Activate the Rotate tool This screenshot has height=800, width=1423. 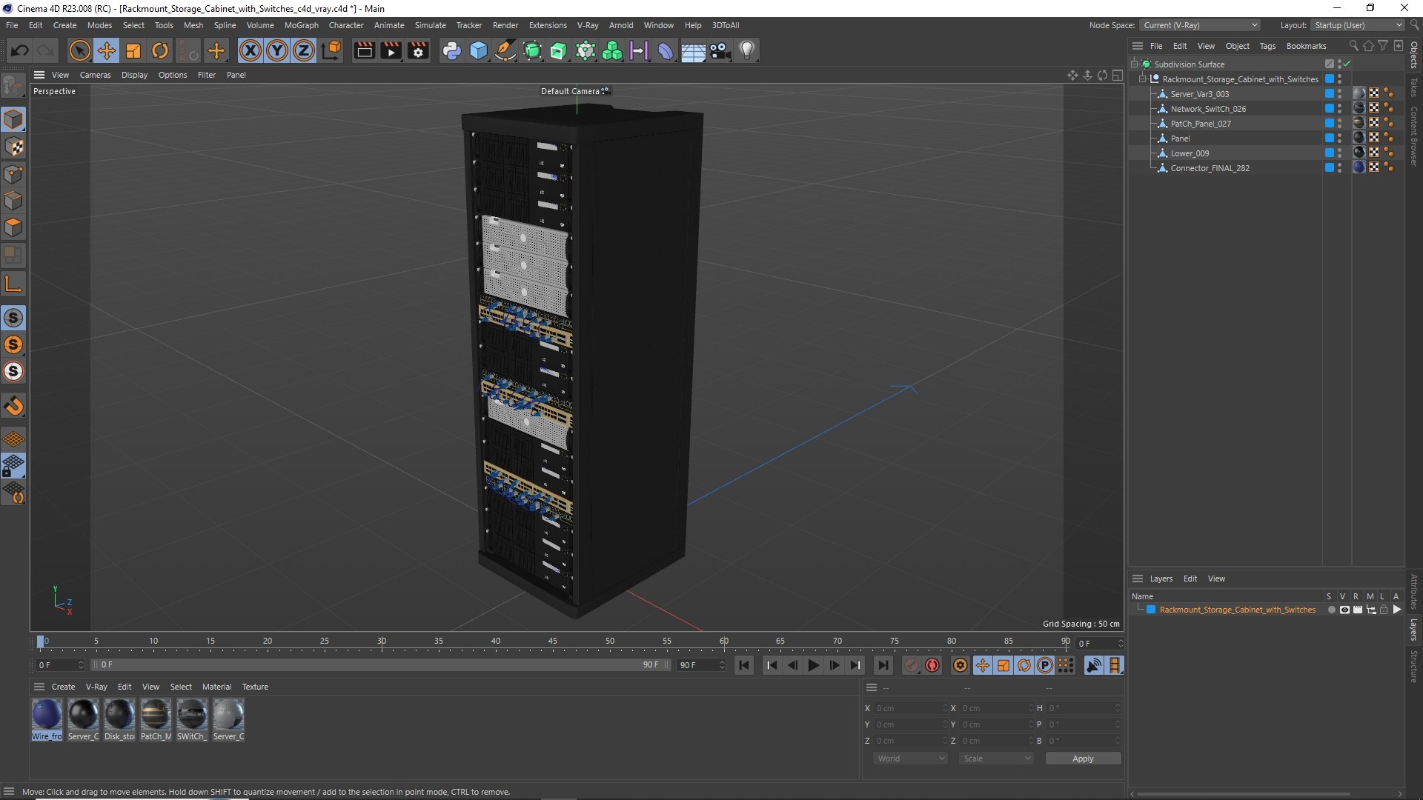click(x=160, y=50)
